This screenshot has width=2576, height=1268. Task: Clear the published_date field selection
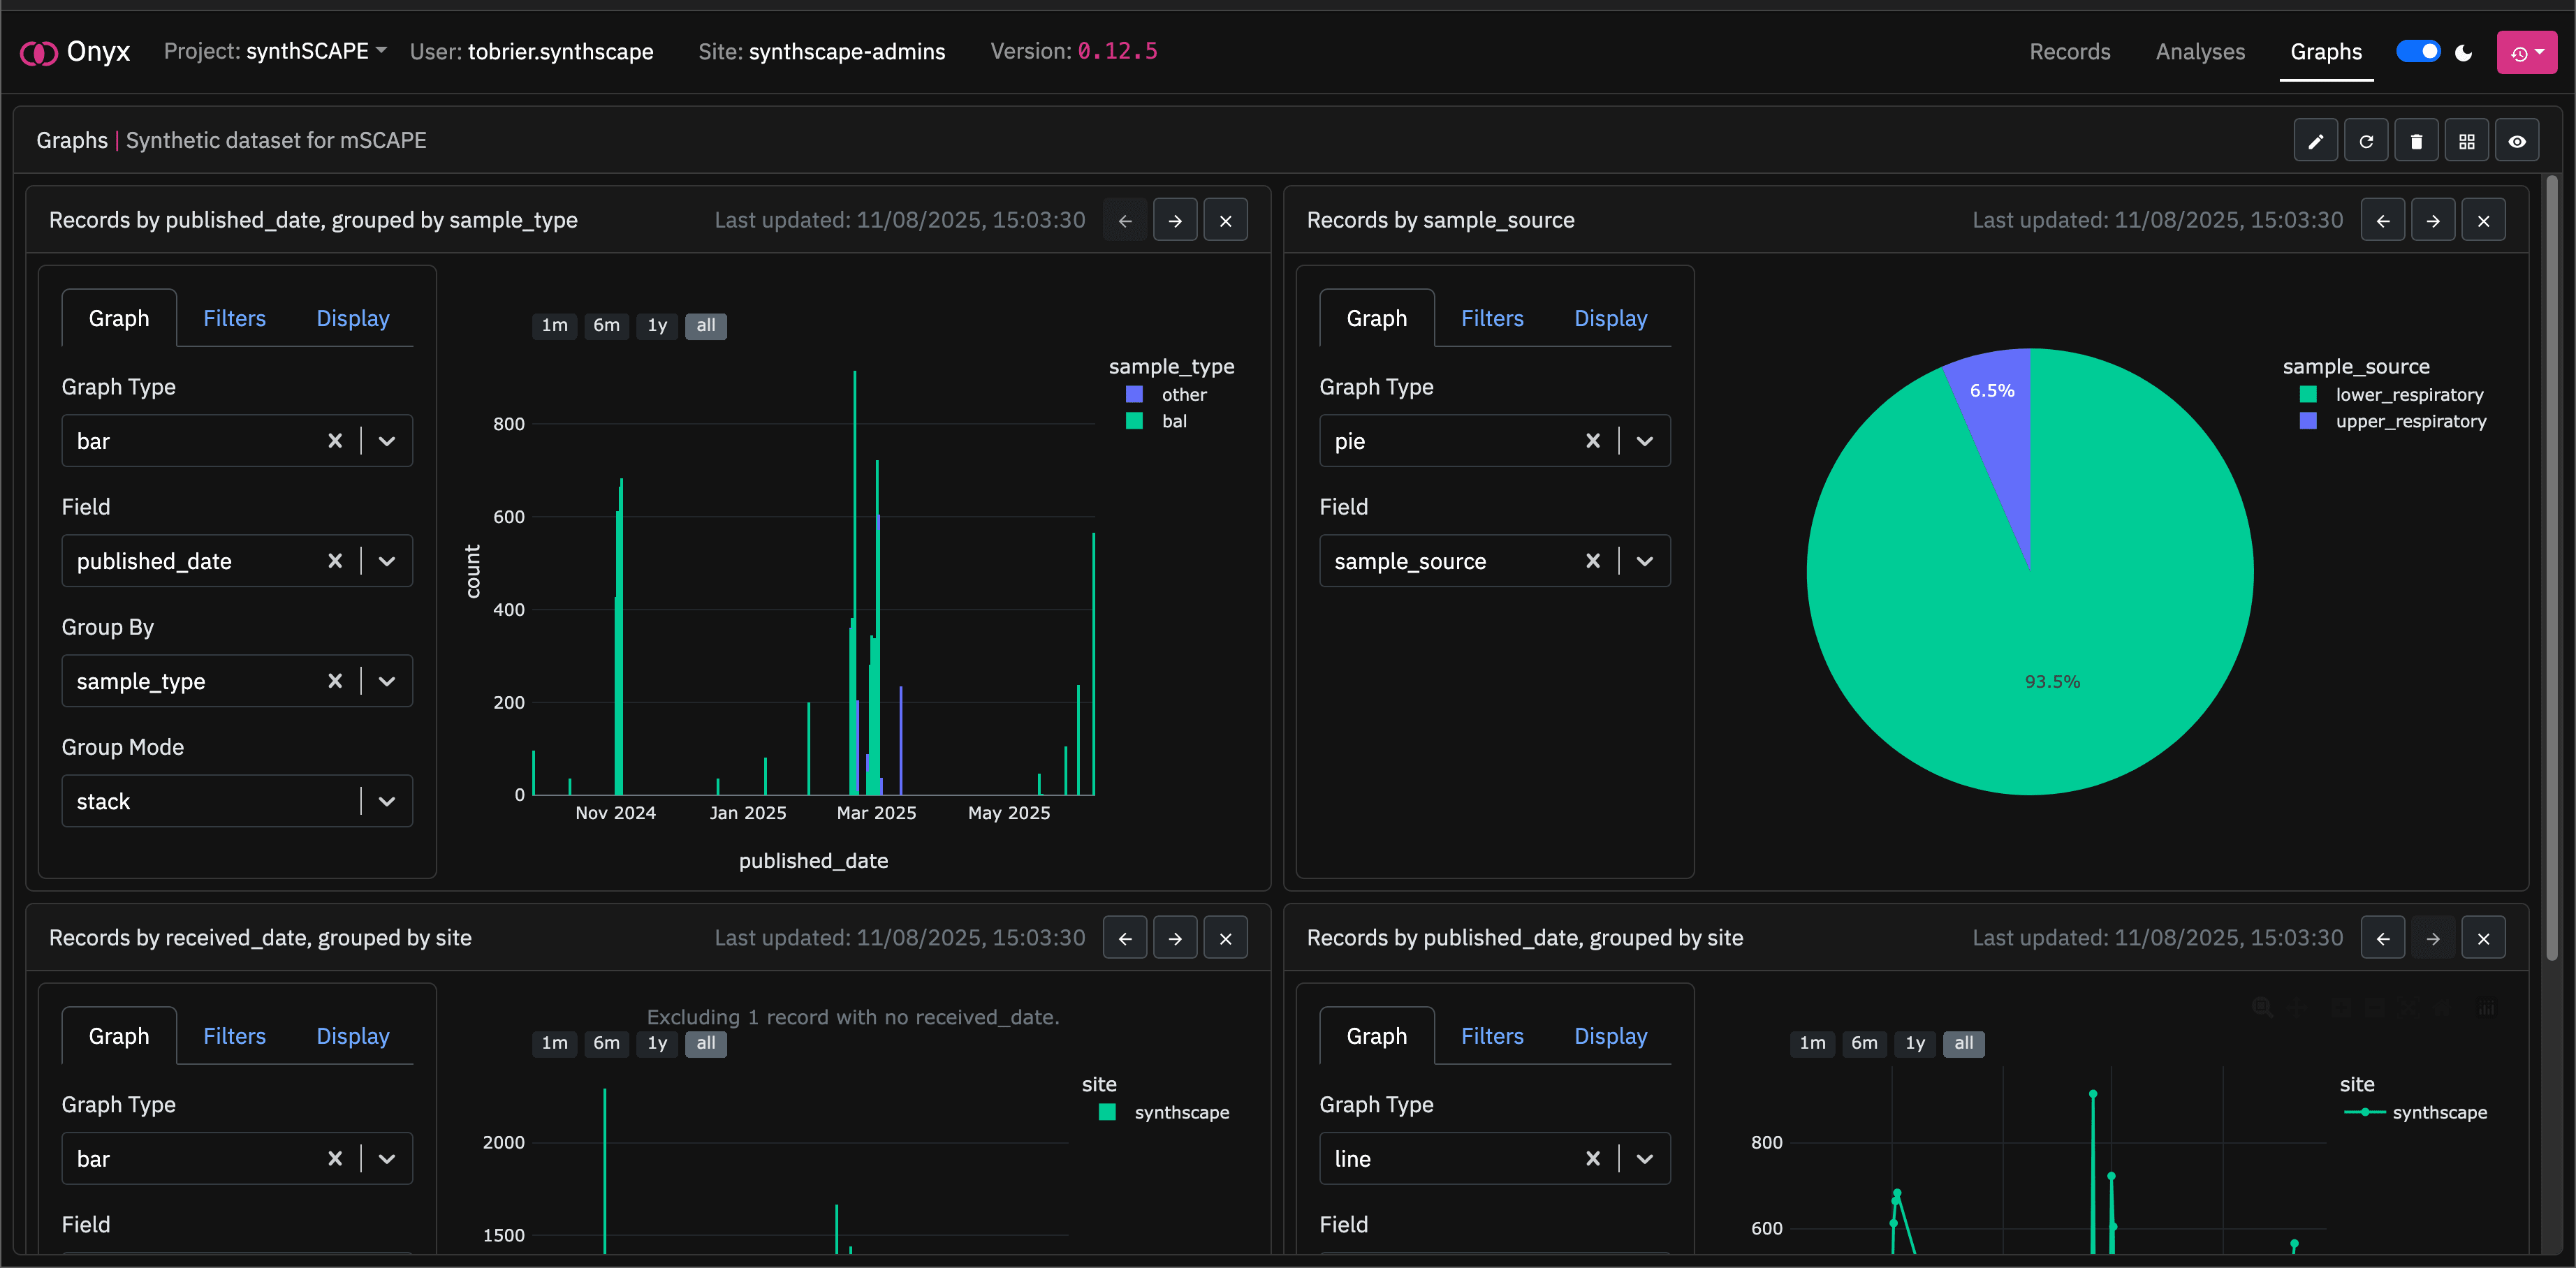point(335,561)
